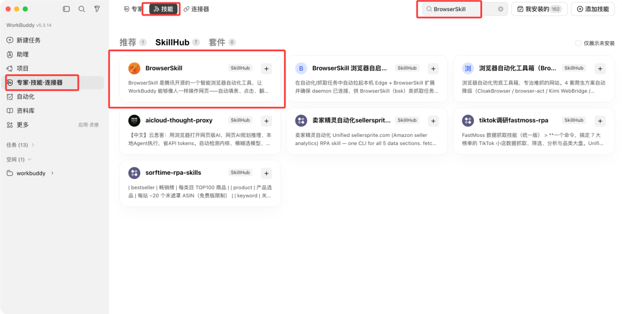Open 卖家精灵自动化sellersprit card title
This screenshot has width=622, height=314.
pyautogui.click(x=351, y=120)
